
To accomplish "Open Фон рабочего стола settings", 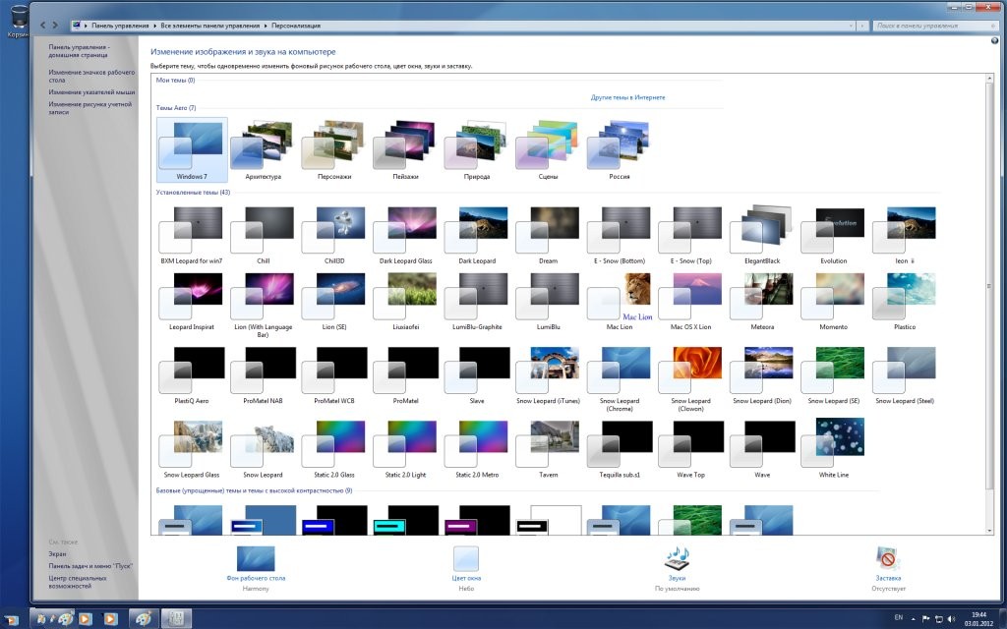I will click(256, 568).
